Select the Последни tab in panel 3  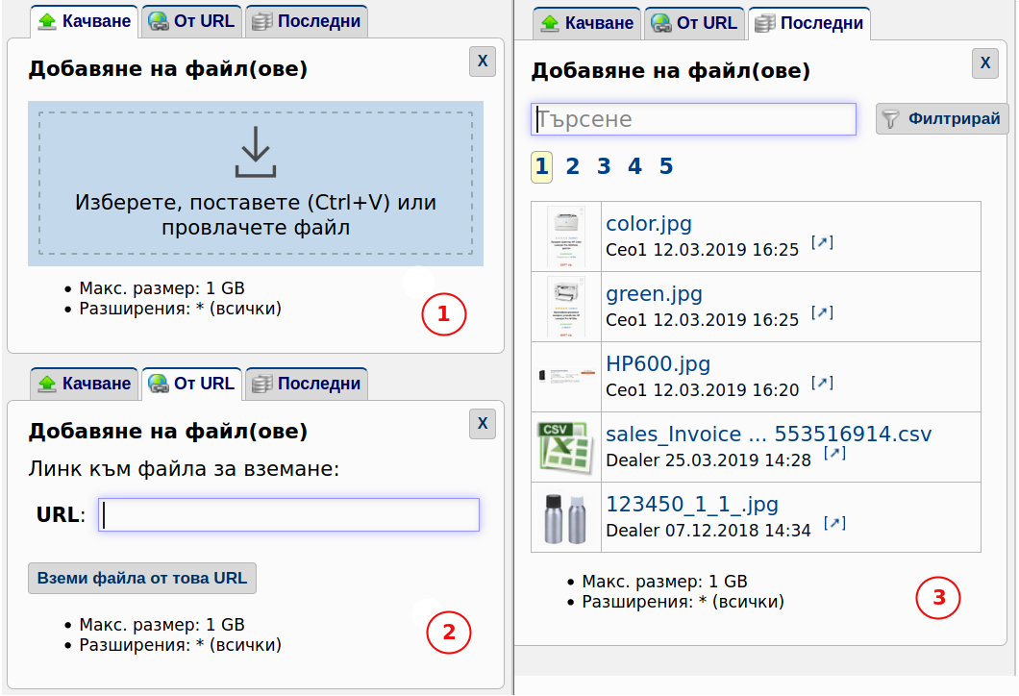click(809, 23)
